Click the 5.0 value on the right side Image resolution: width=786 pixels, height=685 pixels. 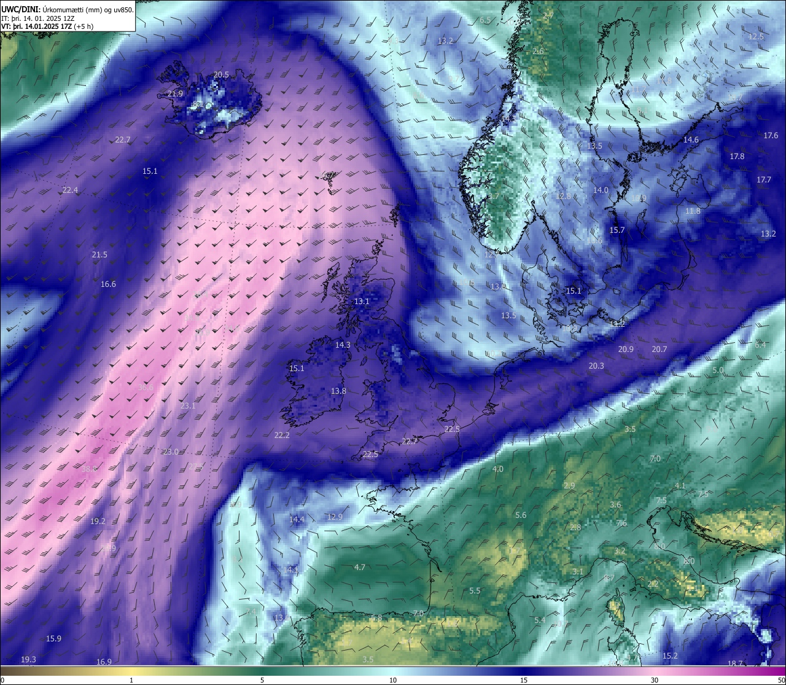pyautogui.click(x=718, y=370)
